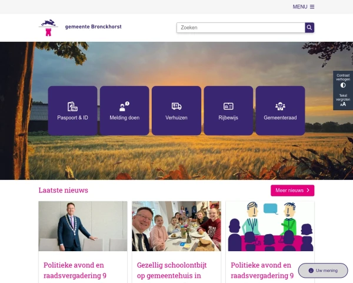Toggle Tekst vergroten text enlargement

pyautogui.click(x=343, y=100)
